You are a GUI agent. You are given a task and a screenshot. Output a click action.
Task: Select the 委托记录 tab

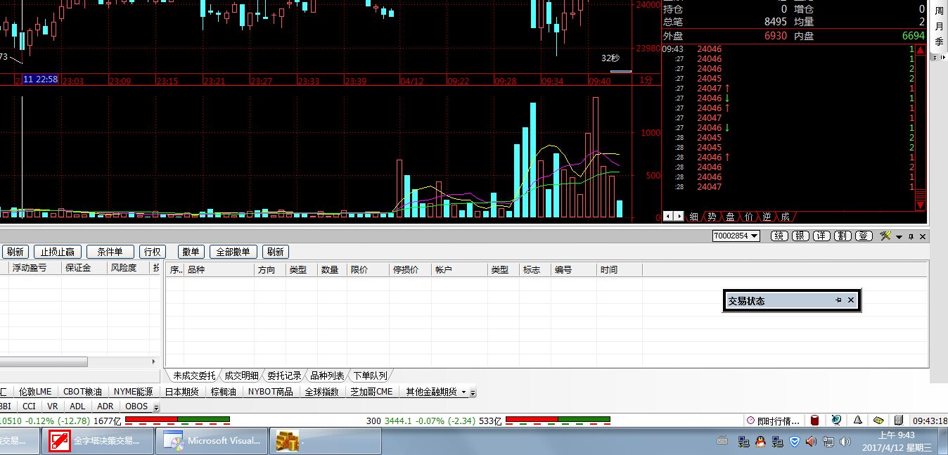click(284, 376)
